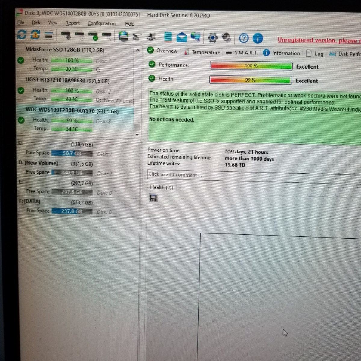
Task: Open the Help menu
Action: point(130,24)
